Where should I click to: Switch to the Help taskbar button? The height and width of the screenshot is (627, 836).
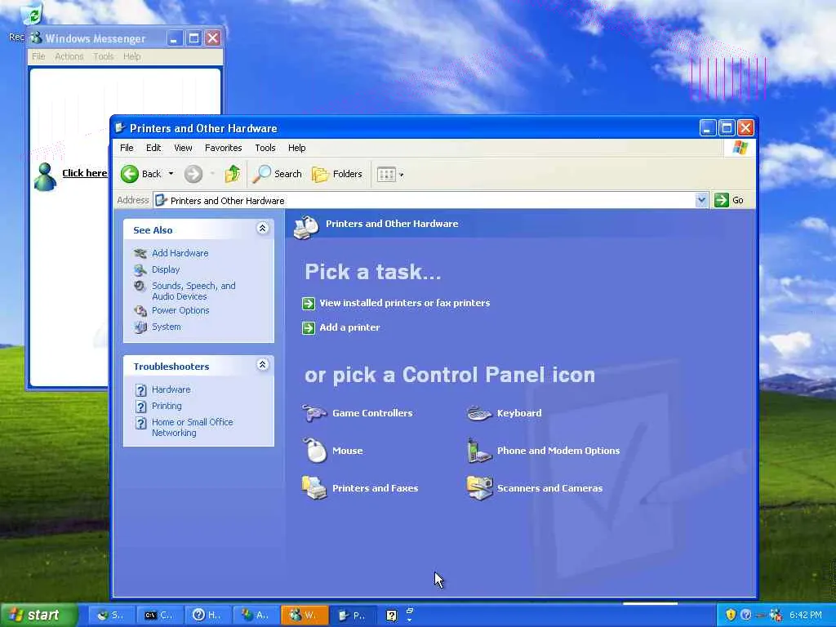click(207, 616)
